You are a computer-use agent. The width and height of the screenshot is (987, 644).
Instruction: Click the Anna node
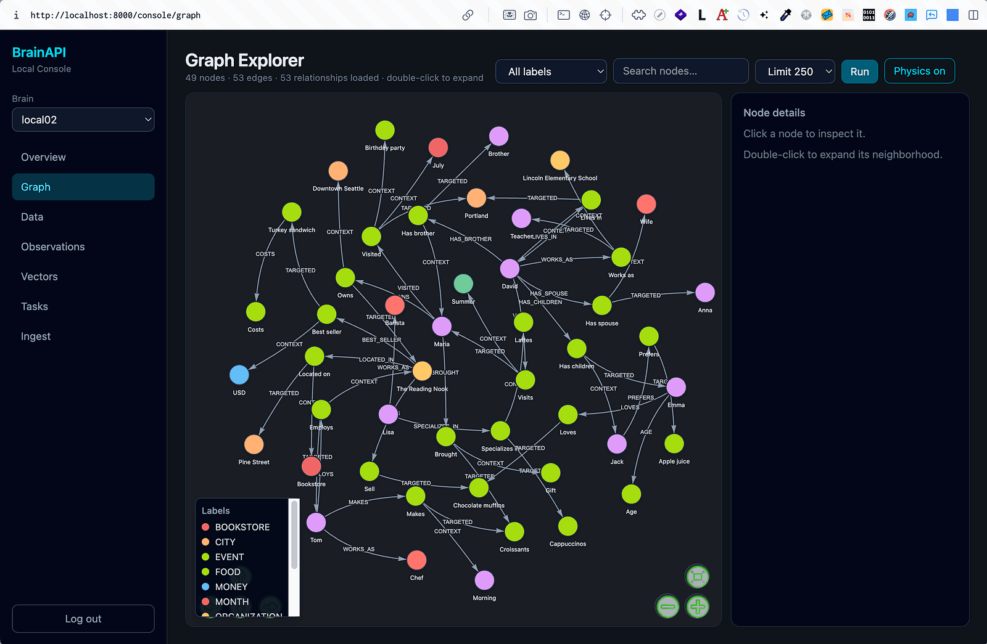705,293
